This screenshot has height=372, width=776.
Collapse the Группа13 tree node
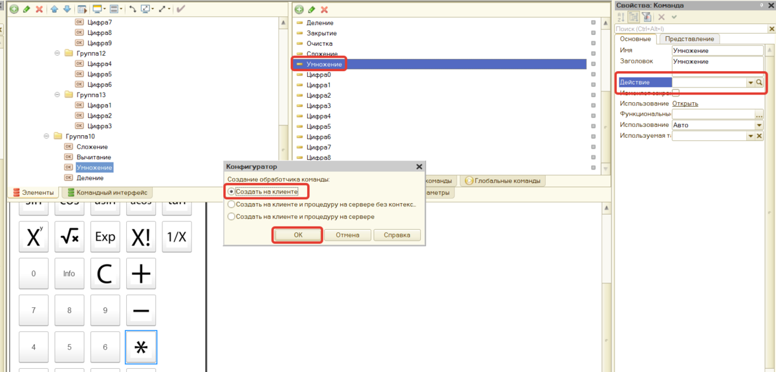[x=58, y=95]
